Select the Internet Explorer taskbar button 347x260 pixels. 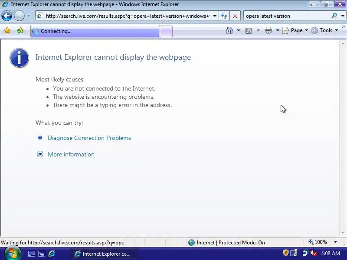(x=104, y=254)
